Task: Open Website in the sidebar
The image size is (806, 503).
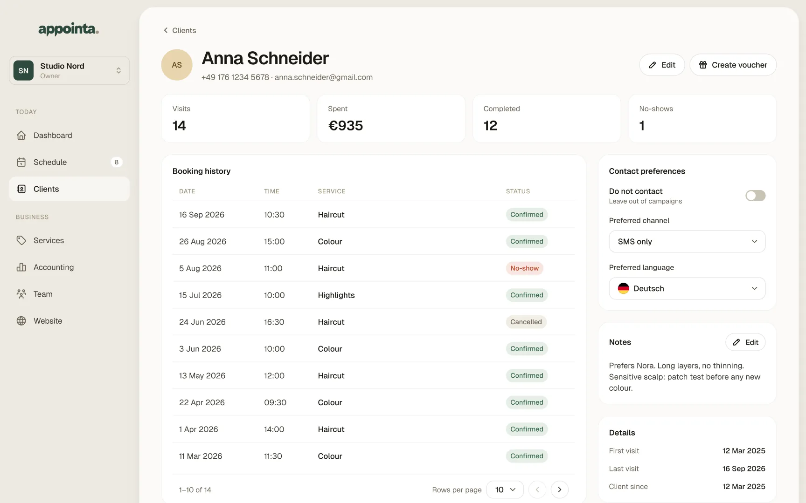Action: 69,321
